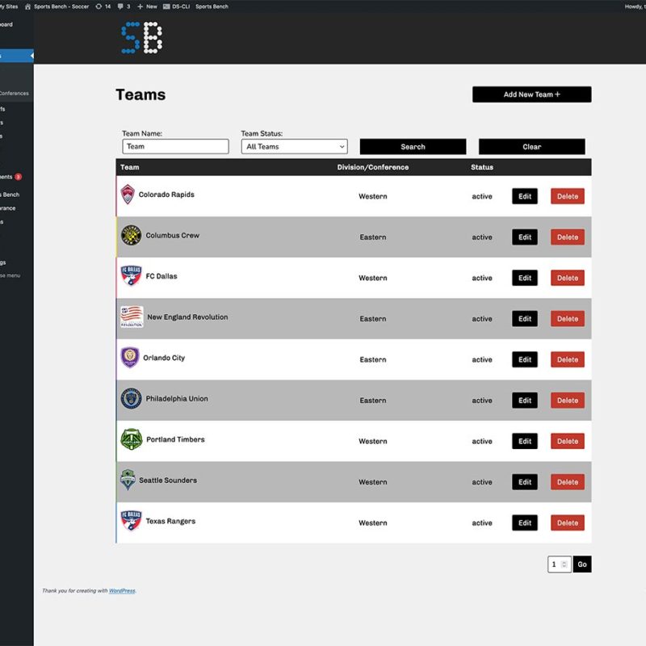Click the Colorado Rapids team logo

click(128, 195)
